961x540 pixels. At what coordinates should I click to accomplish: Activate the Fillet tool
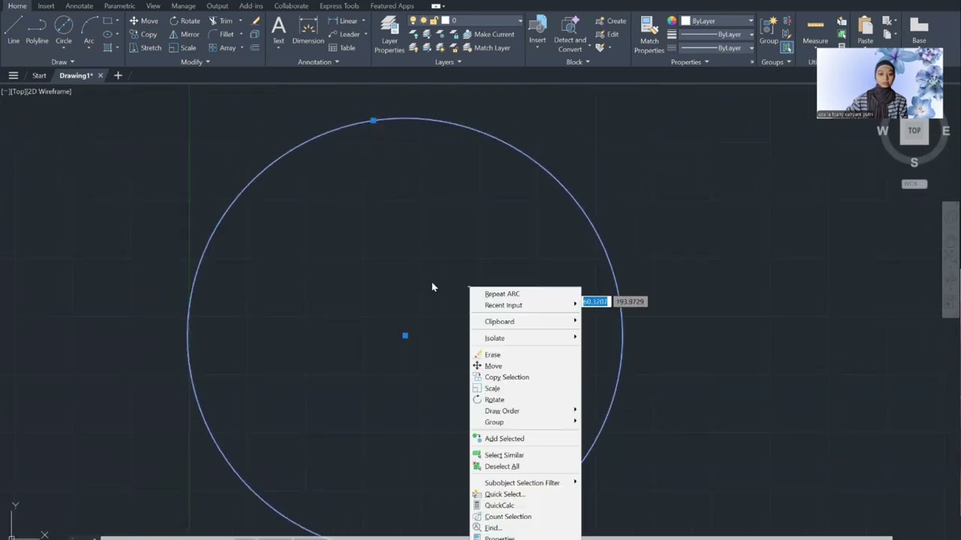coord(221,34)
